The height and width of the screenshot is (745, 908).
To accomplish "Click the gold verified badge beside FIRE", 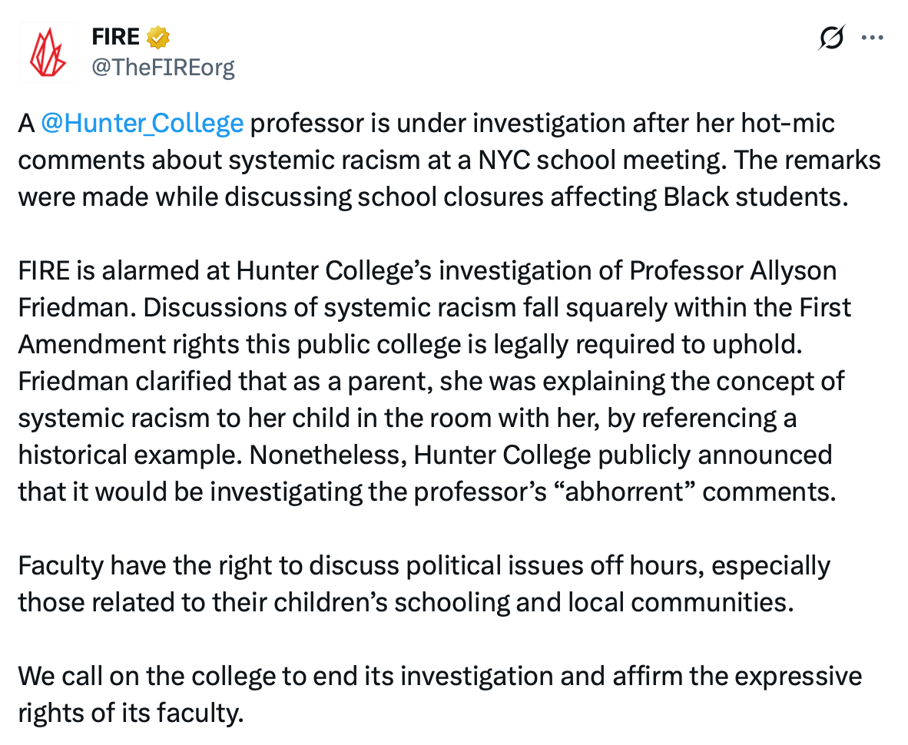I will coord(158,37).
